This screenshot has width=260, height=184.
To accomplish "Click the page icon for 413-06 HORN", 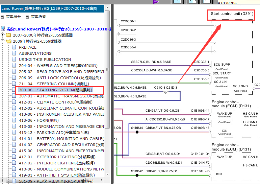I will pos(14,120).
